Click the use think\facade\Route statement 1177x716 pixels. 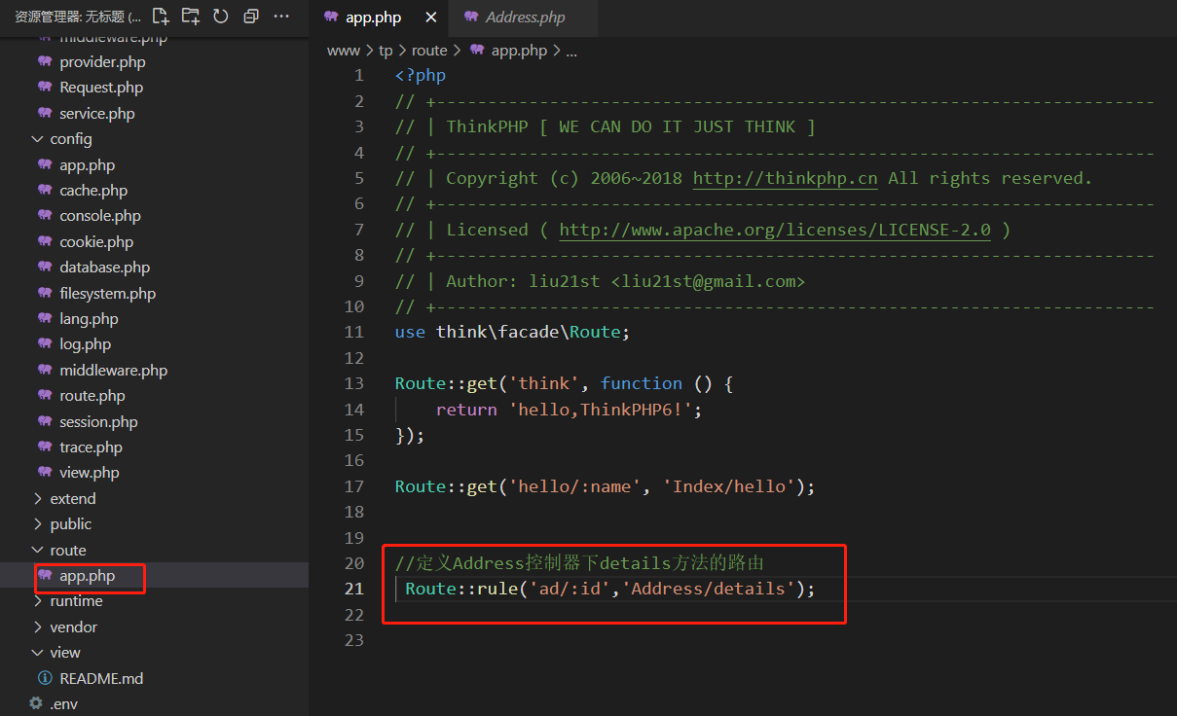(x=513, y=332)
